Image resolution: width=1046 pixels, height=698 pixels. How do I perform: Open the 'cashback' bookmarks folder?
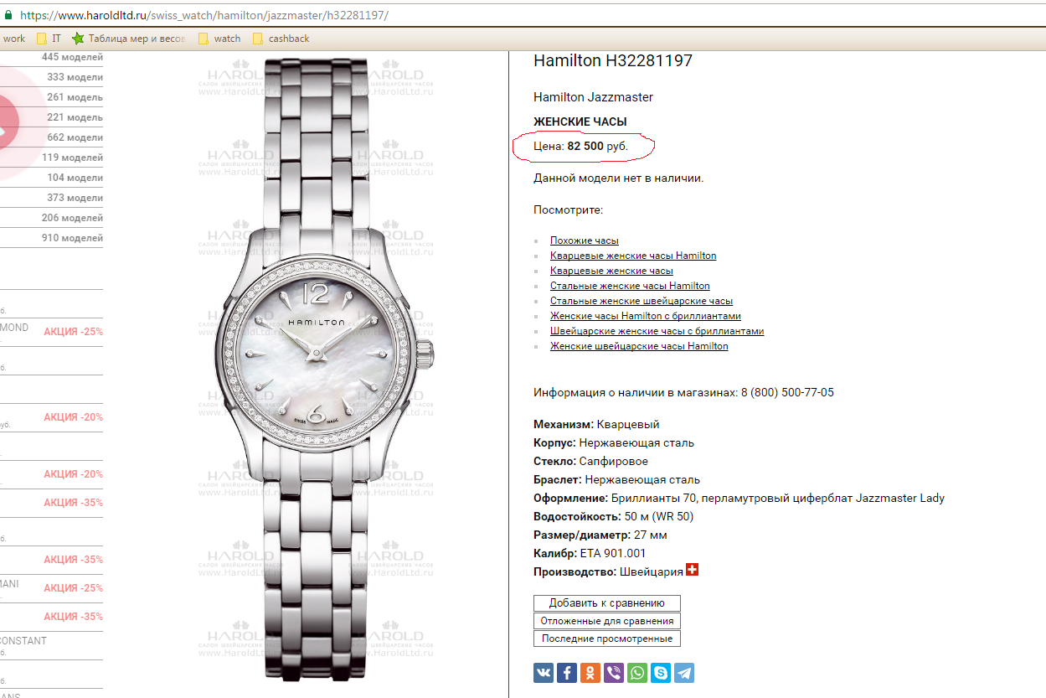[281, 39]
